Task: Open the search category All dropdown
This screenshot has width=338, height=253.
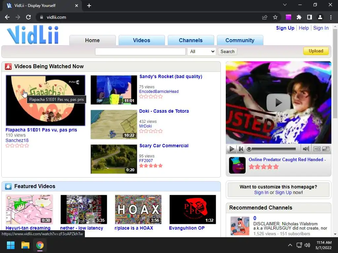Action: 202,51
